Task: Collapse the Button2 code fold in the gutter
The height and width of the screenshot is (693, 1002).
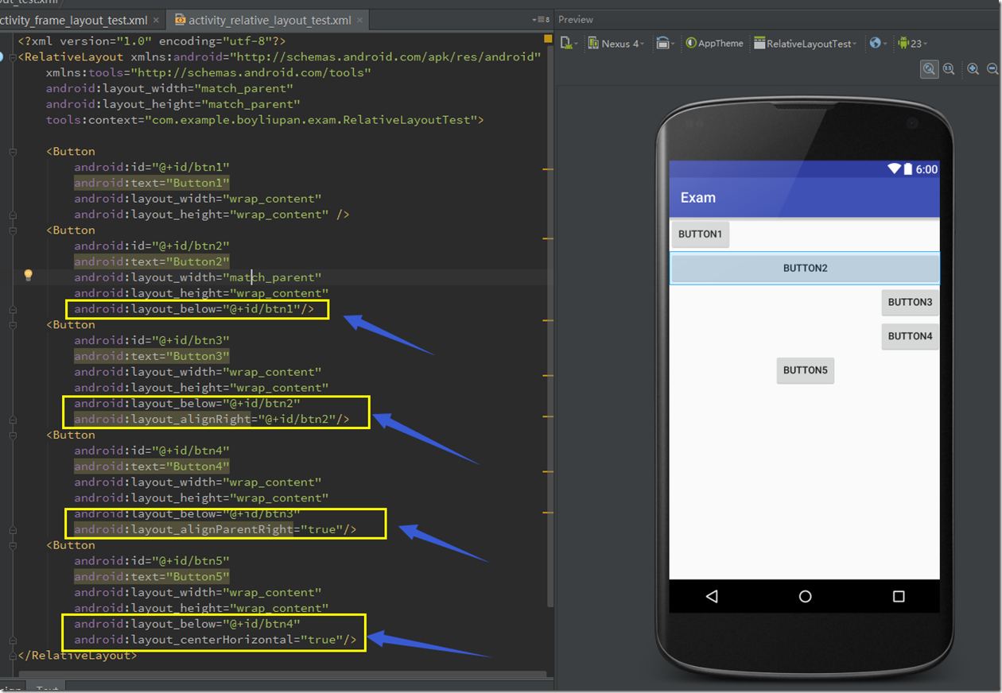Action: pyautogui.click(x=11, y=230)
